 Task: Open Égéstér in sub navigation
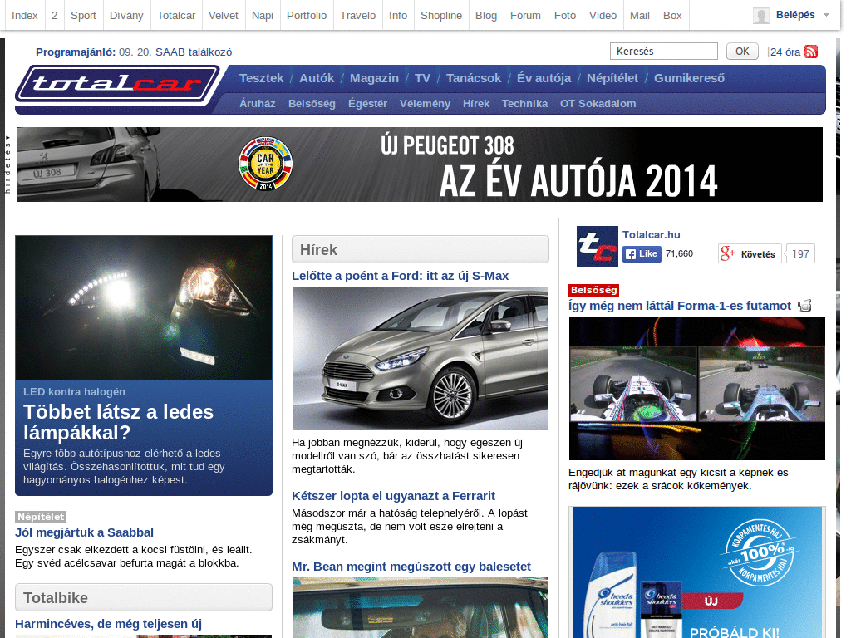coord(367,104)
